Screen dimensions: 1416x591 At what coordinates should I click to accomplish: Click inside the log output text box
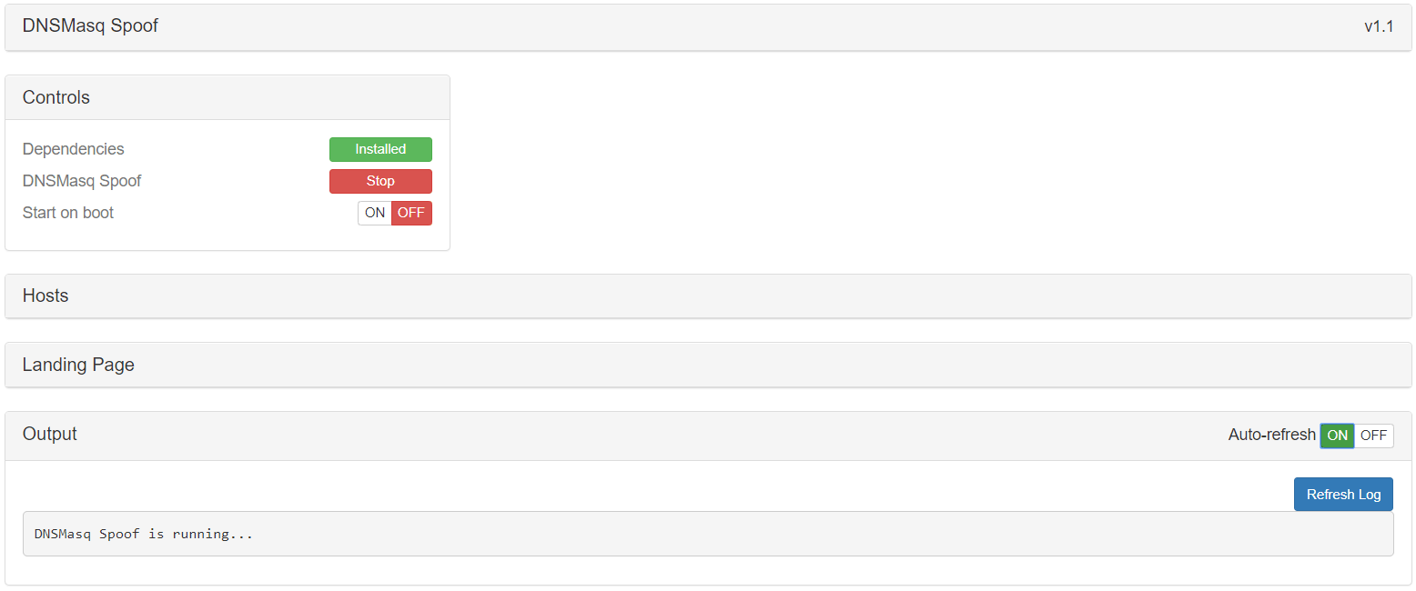[x=708, y=534]
